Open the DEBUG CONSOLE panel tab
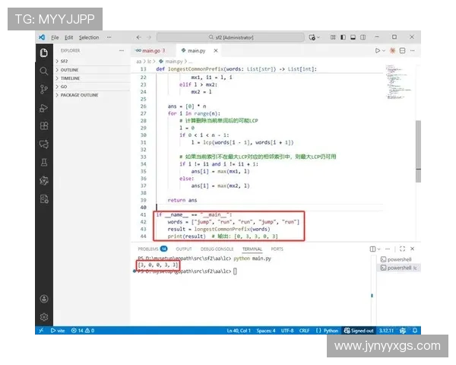456x365 pixels. tap(217, 249)
